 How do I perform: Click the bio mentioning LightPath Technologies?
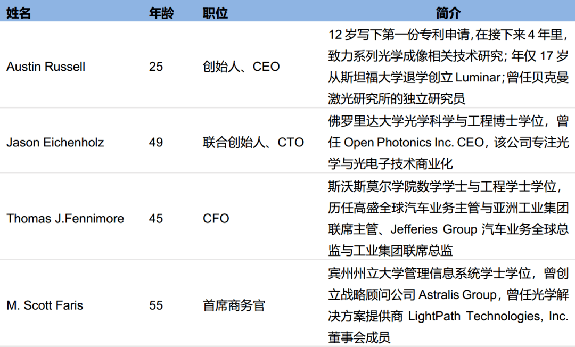(x=448, y=305)
